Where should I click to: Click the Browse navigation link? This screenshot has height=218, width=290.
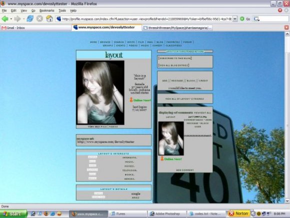[x=105, y=42]
